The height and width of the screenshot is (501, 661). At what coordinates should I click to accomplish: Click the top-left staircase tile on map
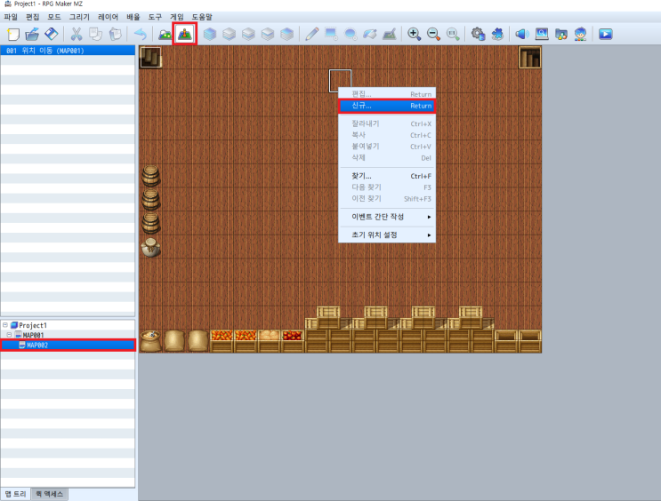pos(150,57)
